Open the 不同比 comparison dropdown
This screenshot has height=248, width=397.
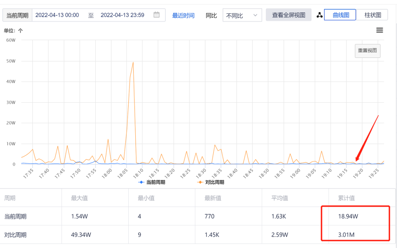click(242, 15)
